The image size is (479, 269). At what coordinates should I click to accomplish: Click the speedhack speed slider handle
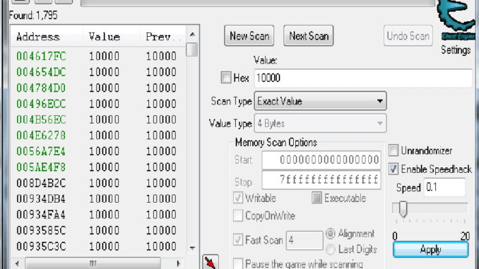[x=403, y=209]
